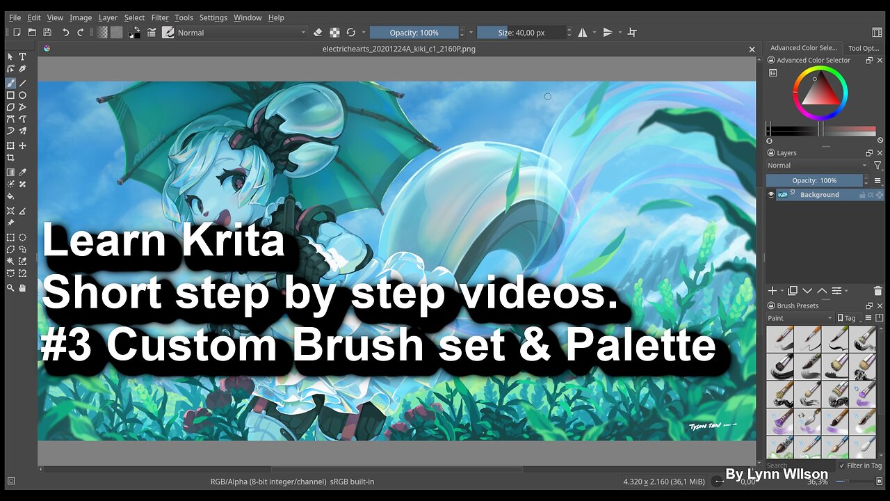Adjust the layer Opacity slider

(814, 180)
